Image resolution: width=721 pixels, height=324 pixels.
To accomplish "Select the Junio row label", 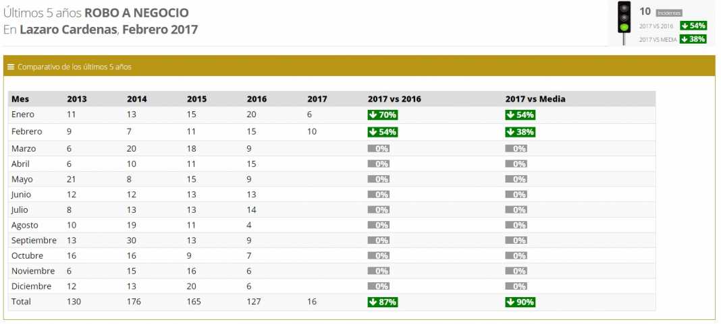I will (x=21, y=195).
